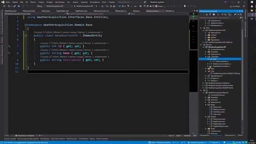Open the Stack Trace Explorer bottom tab
Image resolution: width=256 pixels, height=144 pixels.
click(x=58, y=139)
